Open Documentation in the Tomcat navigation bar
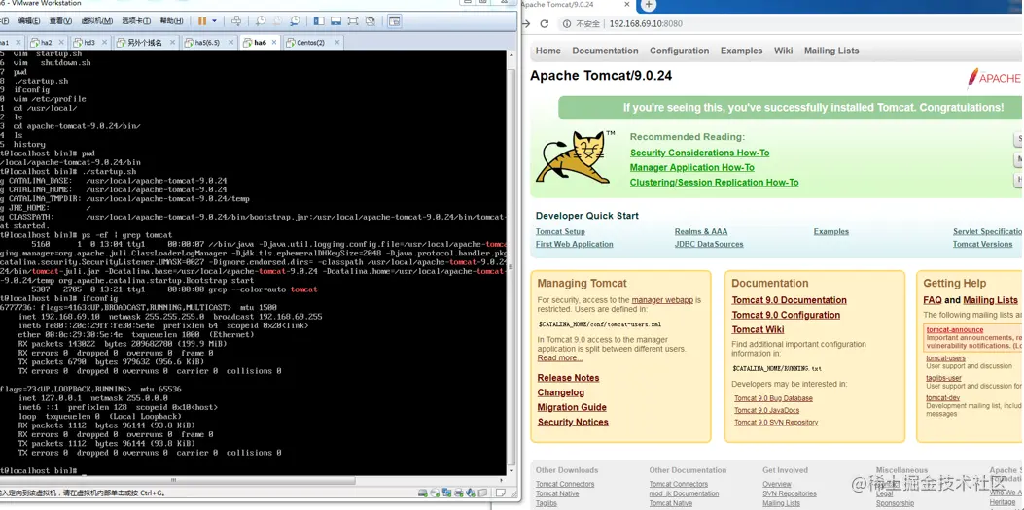Screen dimensions: 1024x510 point(606,51)
